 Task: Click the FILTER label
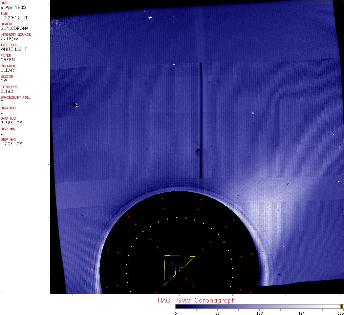point(6,55)
